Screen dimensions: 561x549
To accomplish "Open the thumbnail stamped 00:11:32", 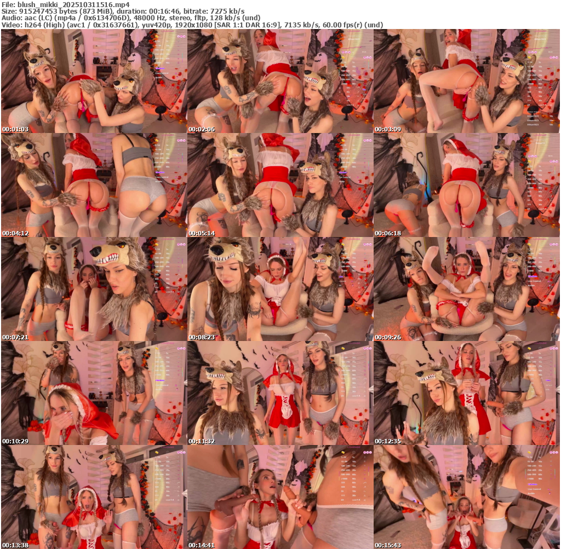I will click(280, 393).
